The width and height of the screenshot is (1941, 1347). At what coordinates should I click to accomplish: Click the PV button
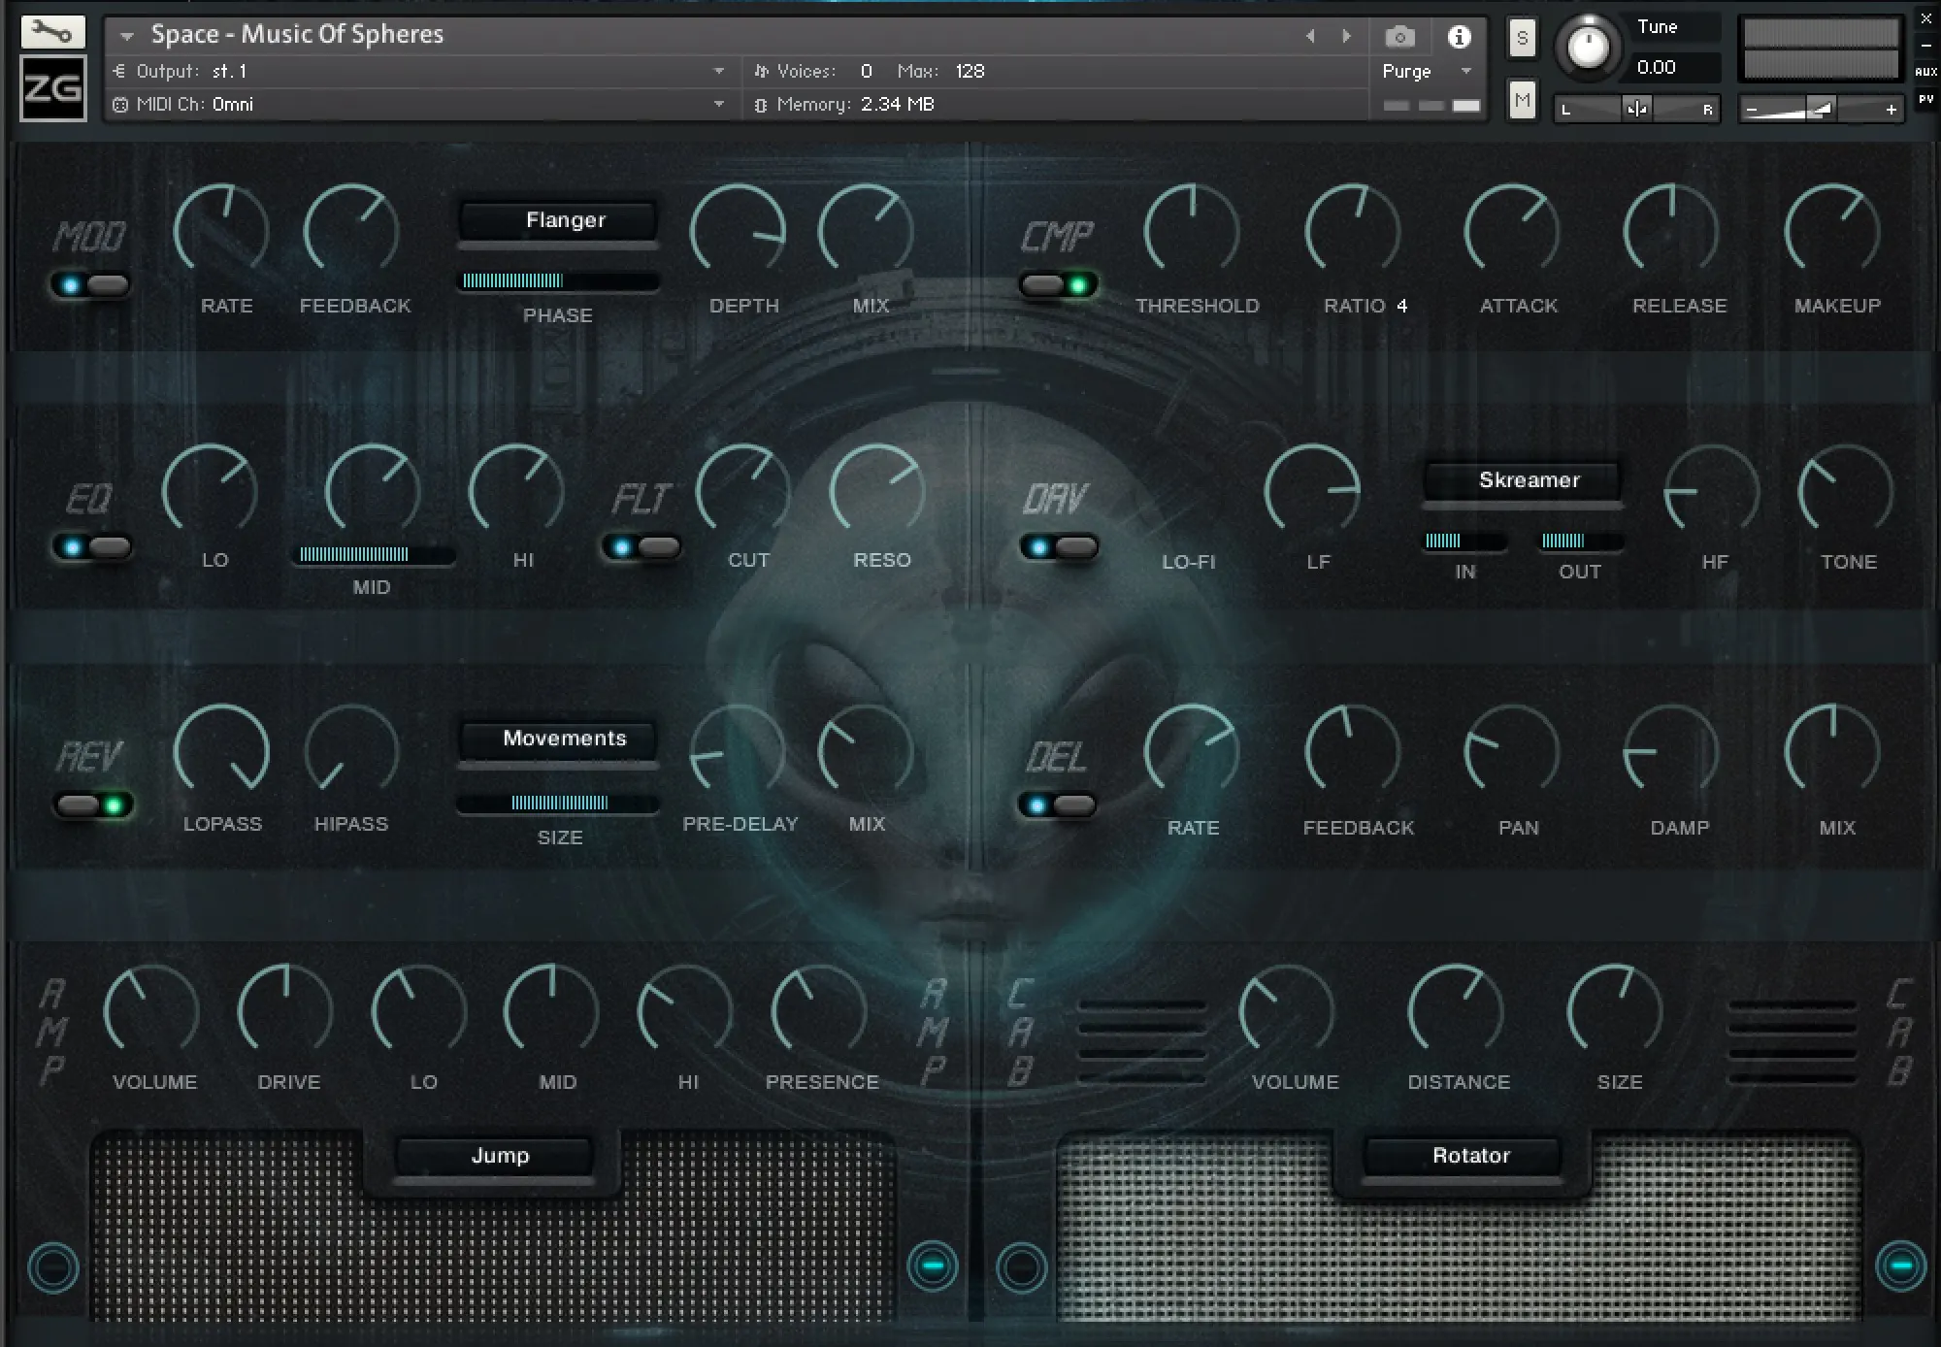pos(1925,99)
